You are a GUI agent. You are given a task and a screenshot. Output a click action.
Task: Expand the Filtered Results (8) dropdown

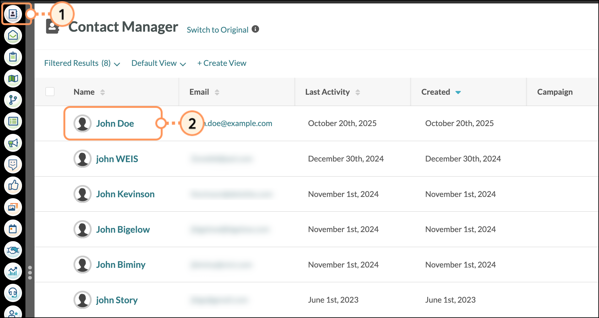point(82,63)
